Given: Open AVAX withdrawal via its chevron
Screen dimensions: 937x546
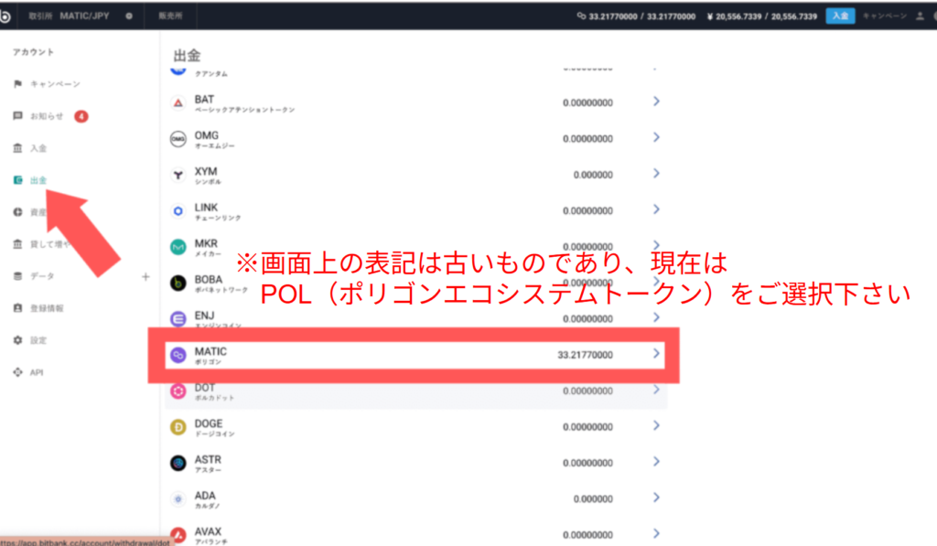Looking at the screenshot, I should tap(656, 533).
